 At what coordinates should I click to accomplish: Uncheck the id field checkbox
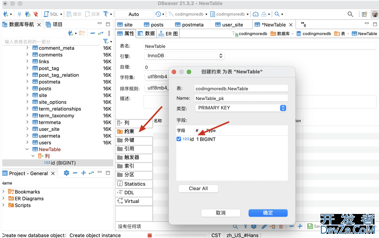coord(179,139)
